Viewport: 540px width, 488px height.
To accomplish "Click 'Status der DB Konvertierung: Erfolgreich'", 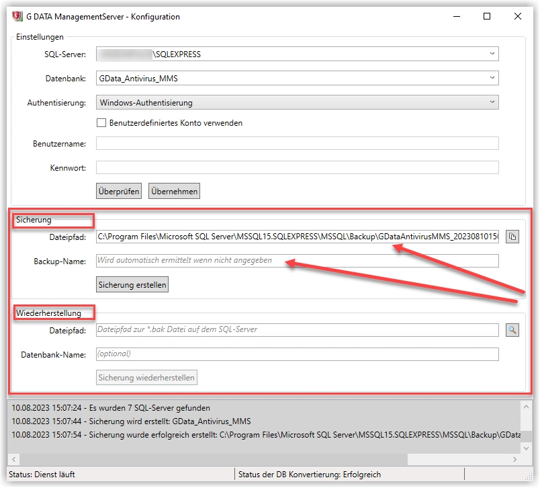I will pos(310,474).
